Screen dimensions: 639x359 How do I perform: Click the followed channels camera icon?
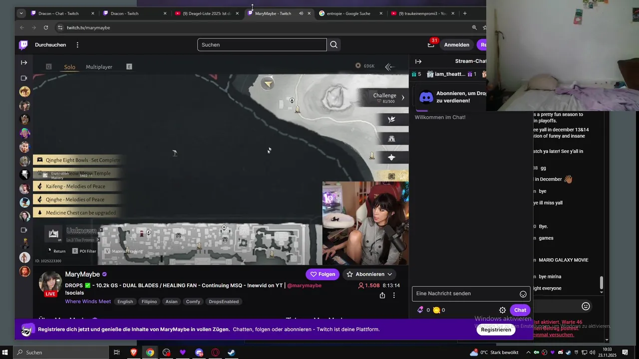(x=24, y=78)
